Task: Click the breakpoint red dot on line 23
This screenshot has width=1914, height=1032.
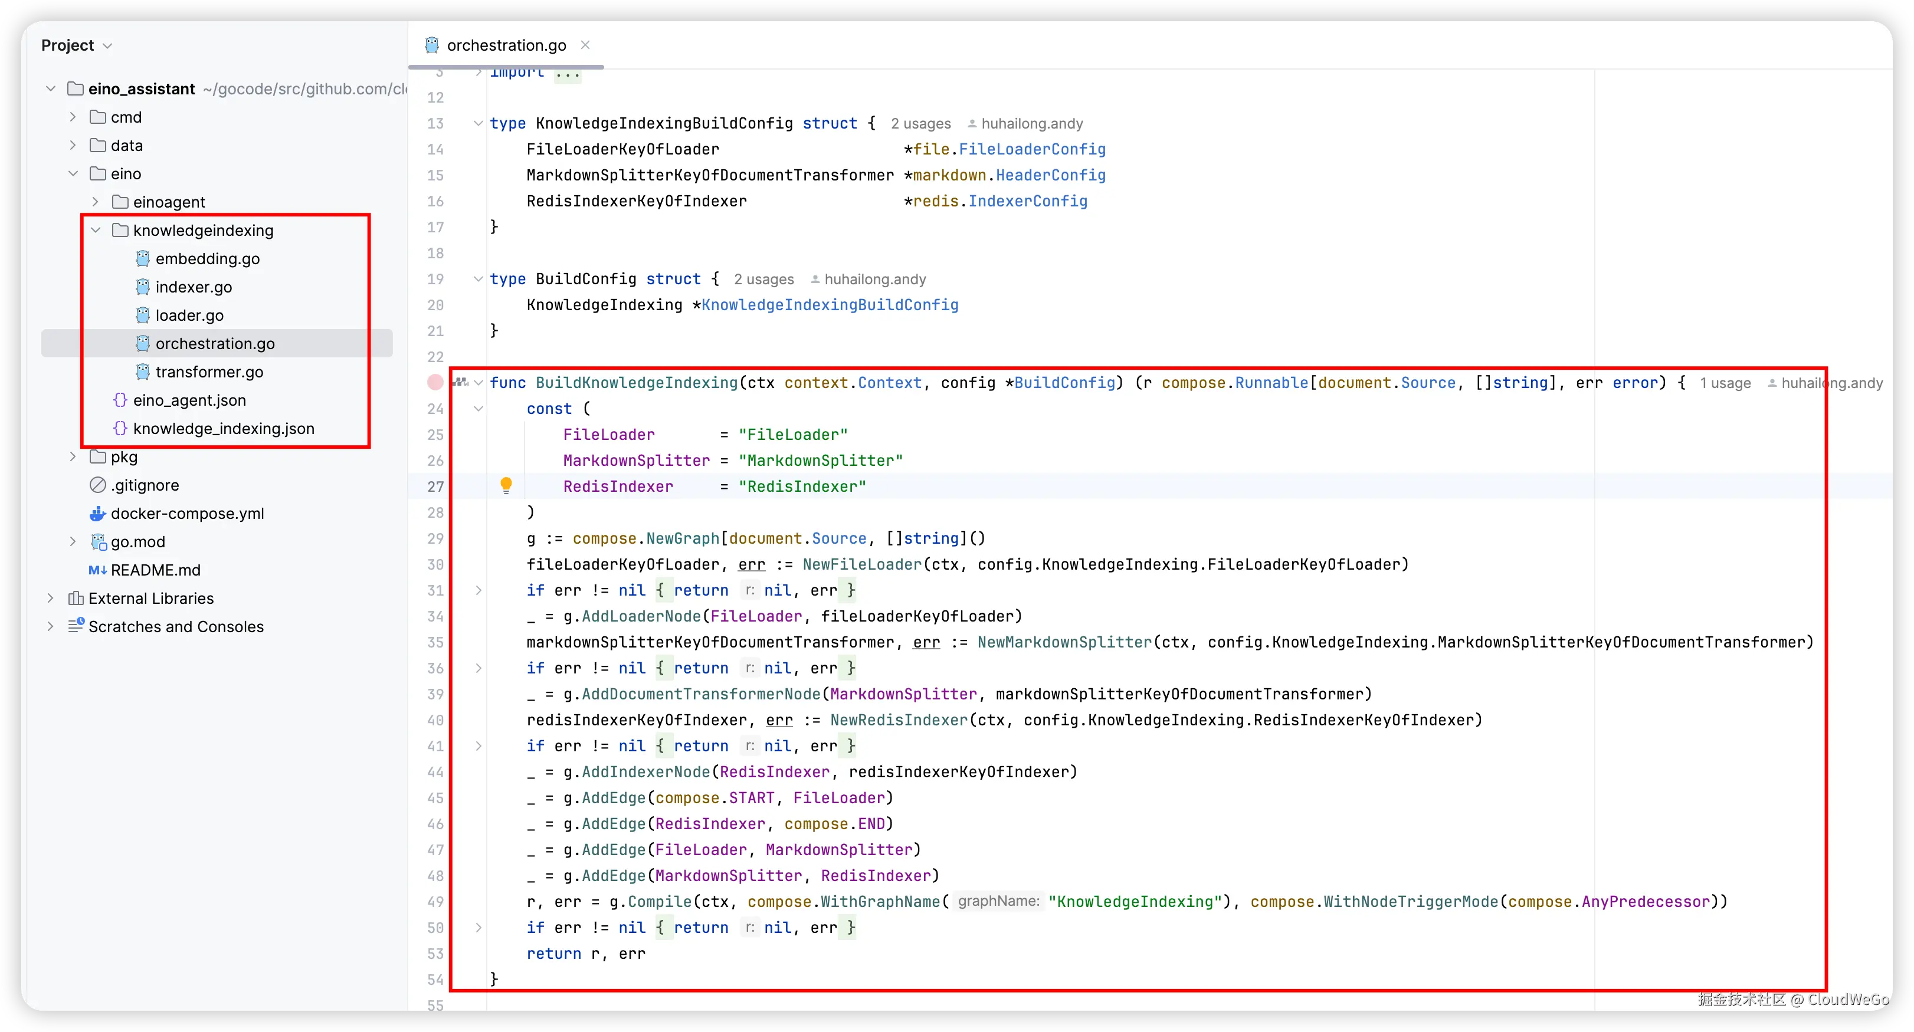Action: click(x=435, y=382)
